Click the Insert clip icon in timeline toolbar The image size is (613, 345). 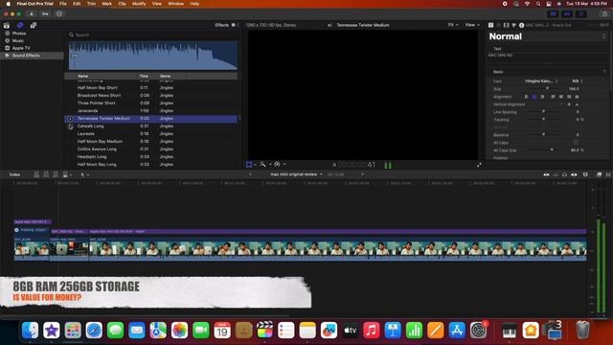[x=46, y=174]
